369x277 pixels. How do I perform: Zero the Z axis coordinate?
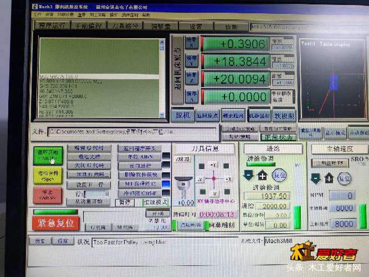[x=192, y=79]
